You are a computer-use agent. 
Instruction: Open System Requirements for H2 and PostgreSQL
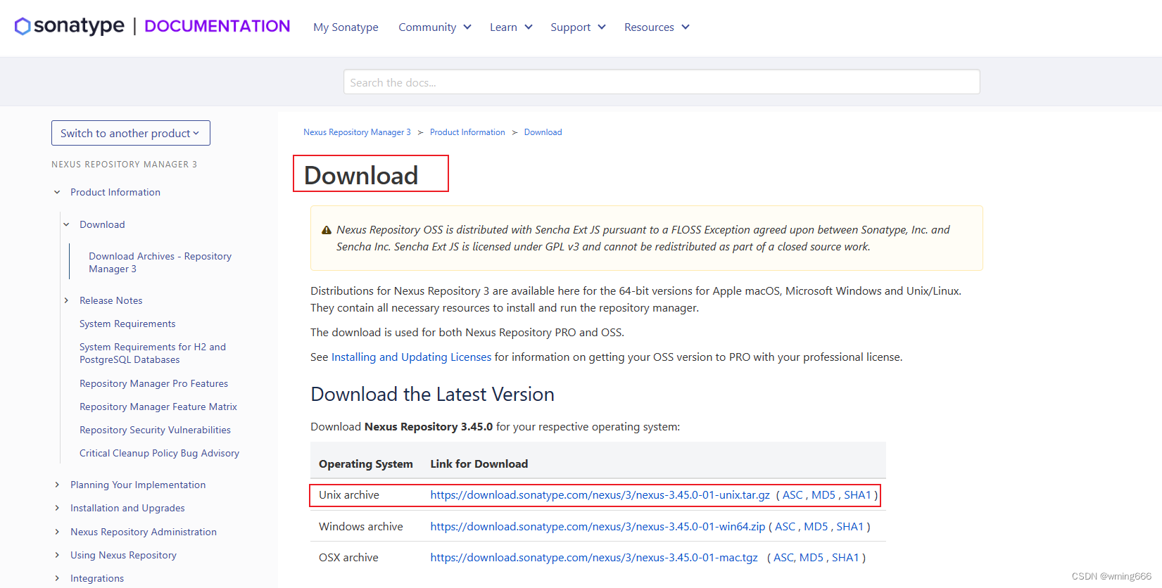click(153, 353)
